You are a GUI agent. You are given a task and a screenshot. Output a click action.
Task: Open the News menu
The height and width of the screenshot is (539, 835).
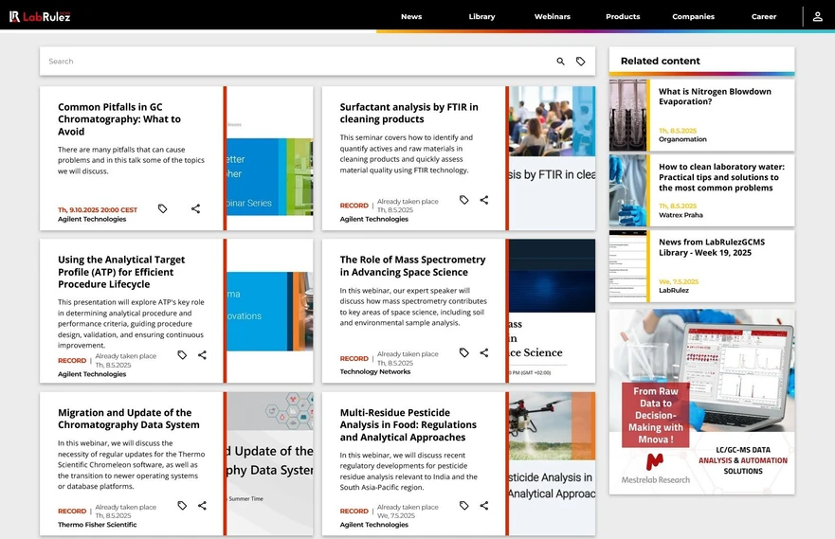point(411,16)
